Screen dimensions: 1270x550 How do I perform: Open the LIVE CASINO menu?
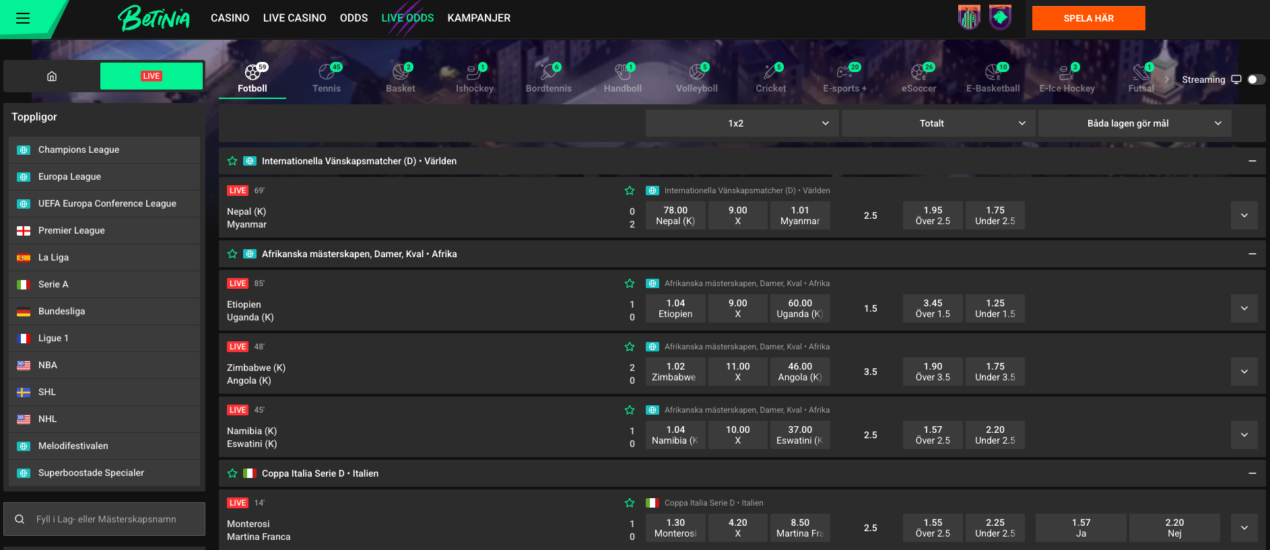tap(294, 18)
